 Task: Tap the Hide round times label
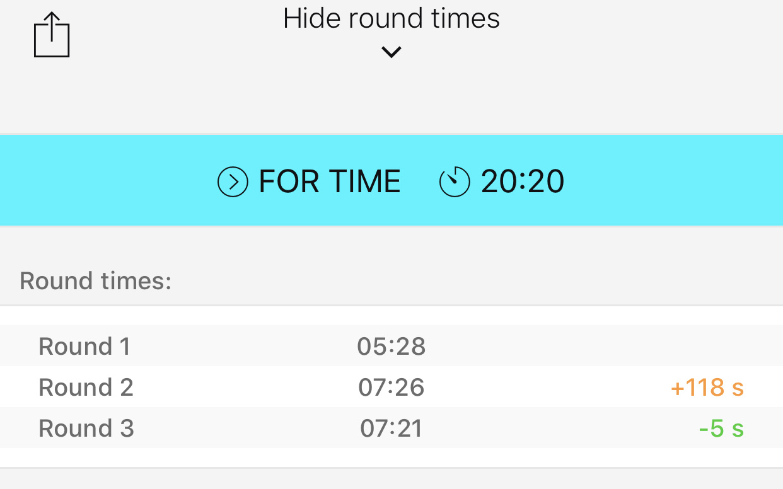(x=391, y=19)
